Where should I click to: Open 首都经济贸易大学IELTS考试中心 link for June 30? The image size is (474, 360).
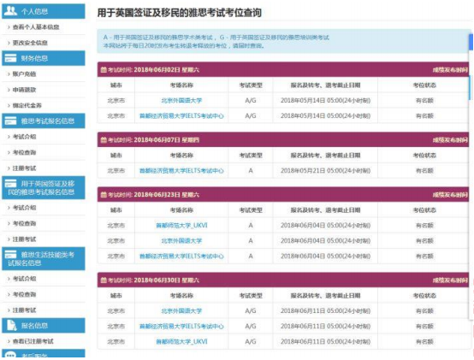click(181, 326)
